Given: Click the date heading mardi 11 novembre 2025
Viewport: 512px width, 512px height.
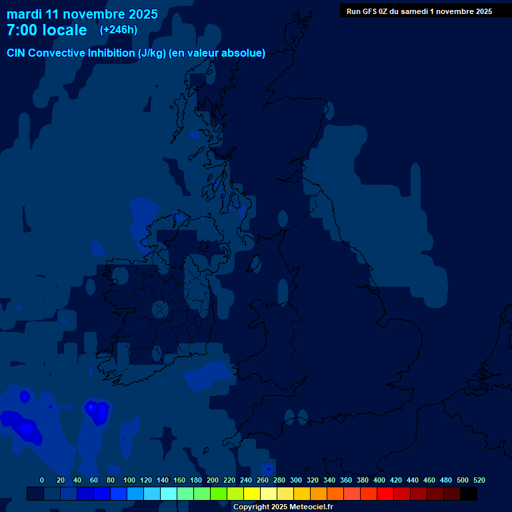Looking at the screenshot, I should (x=82, y=14).
